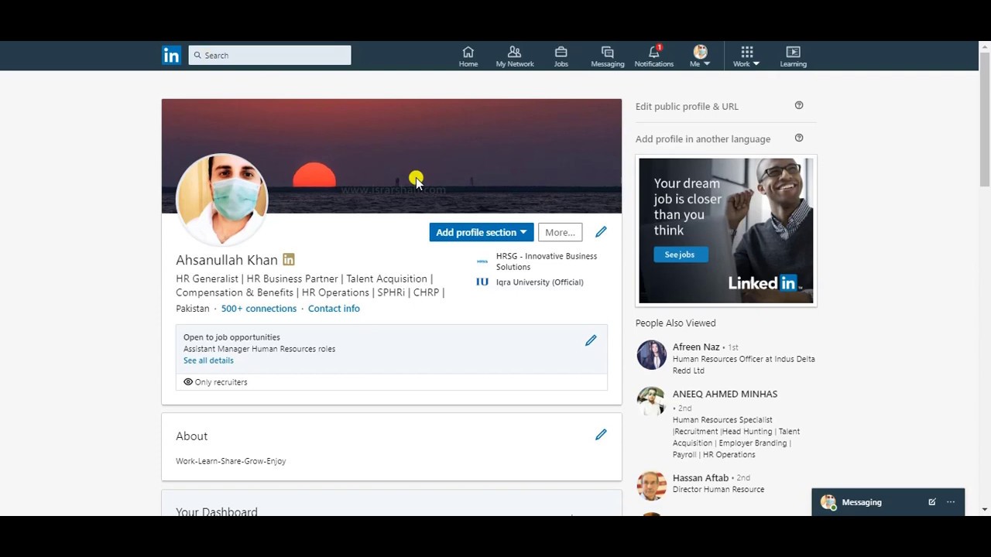Screen dimensions: 991x557
Task: Click ANEEQ AHMED MINHAS avatar
Action: pos(651,402)
